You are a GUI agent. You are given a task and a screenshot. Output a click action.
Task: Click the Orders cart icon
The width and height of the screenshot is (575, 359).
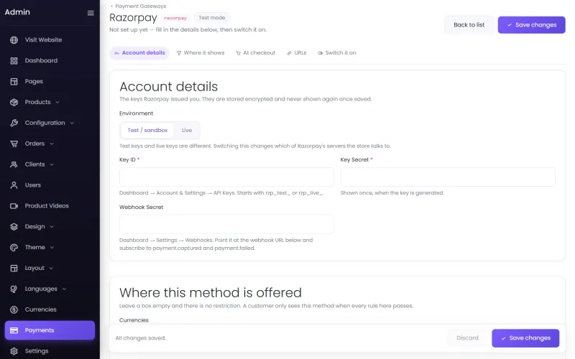14,144
